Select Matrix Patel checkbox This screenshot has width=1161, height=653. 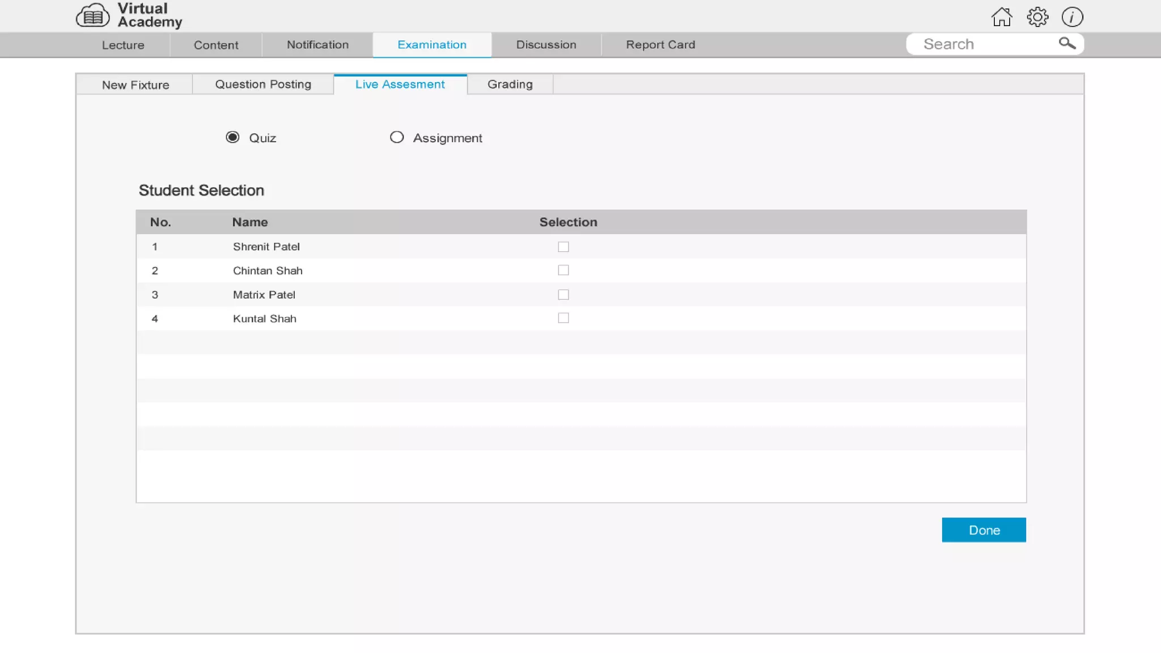click(x=563, y=295)
